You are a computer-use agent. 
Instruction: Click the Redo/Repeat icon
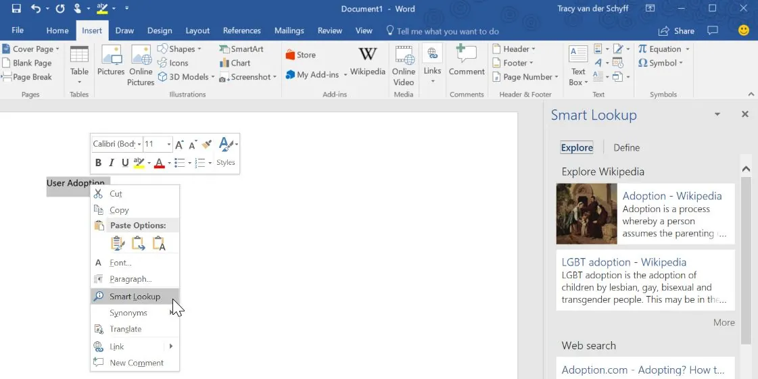[60, 9]
